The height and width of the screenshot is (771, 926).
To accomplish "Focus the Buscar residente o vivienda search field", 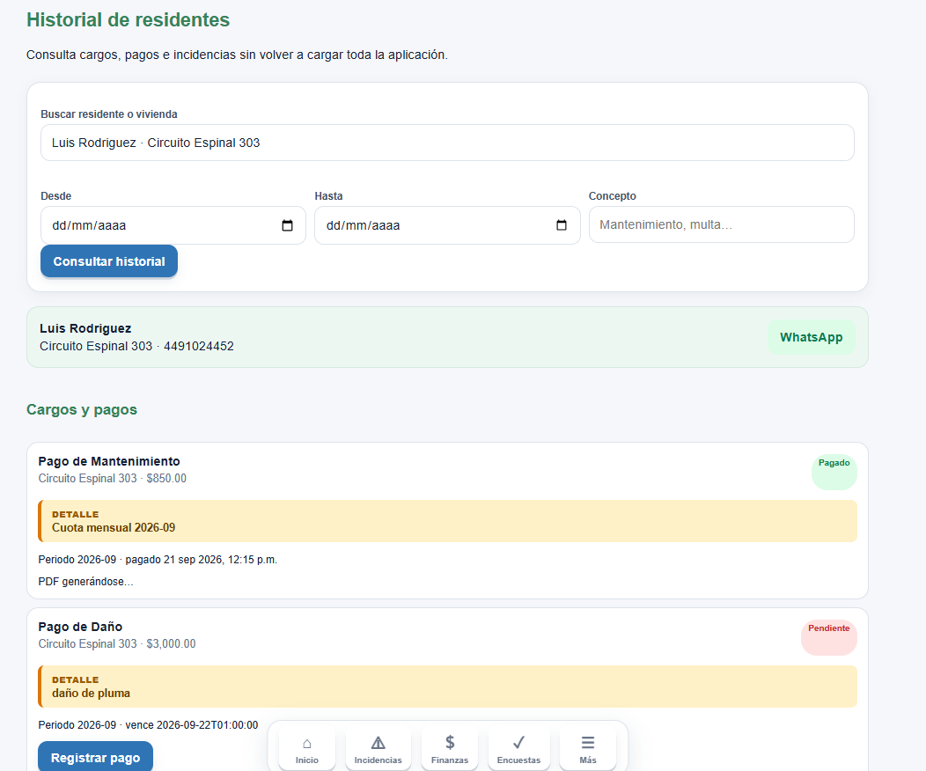I will [x=448, y=143].
